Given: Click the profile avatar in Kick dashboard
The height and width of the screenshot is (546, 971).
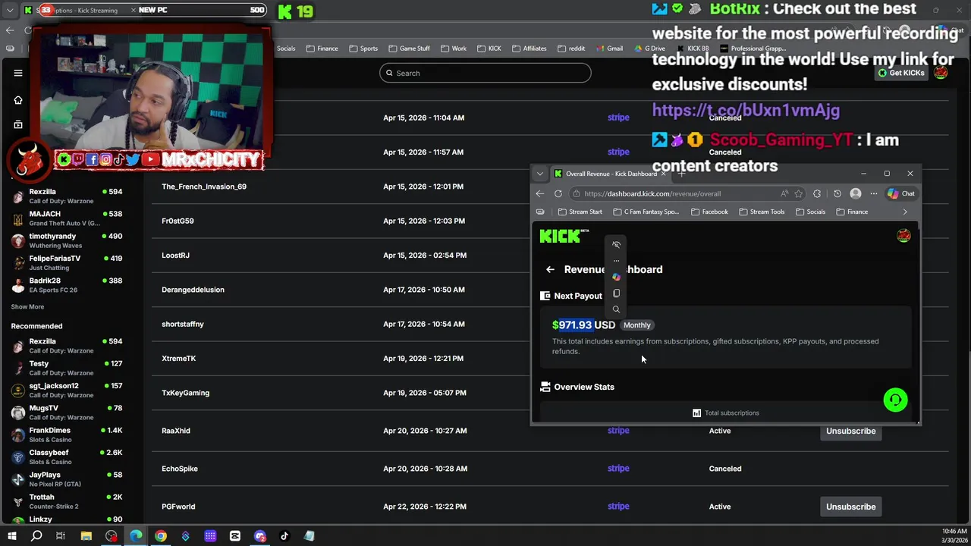Looking at the screenshot, I should [x=903, y=236].
